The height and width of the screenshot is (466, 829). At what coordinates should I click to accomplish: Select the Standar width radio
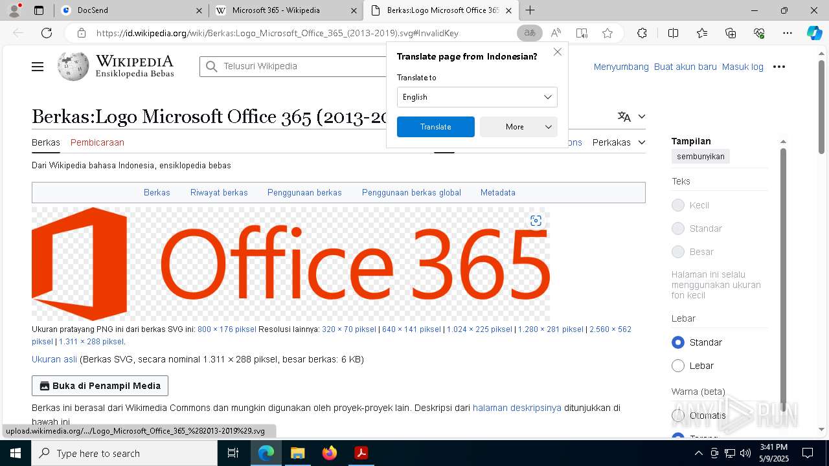point(678,342)
